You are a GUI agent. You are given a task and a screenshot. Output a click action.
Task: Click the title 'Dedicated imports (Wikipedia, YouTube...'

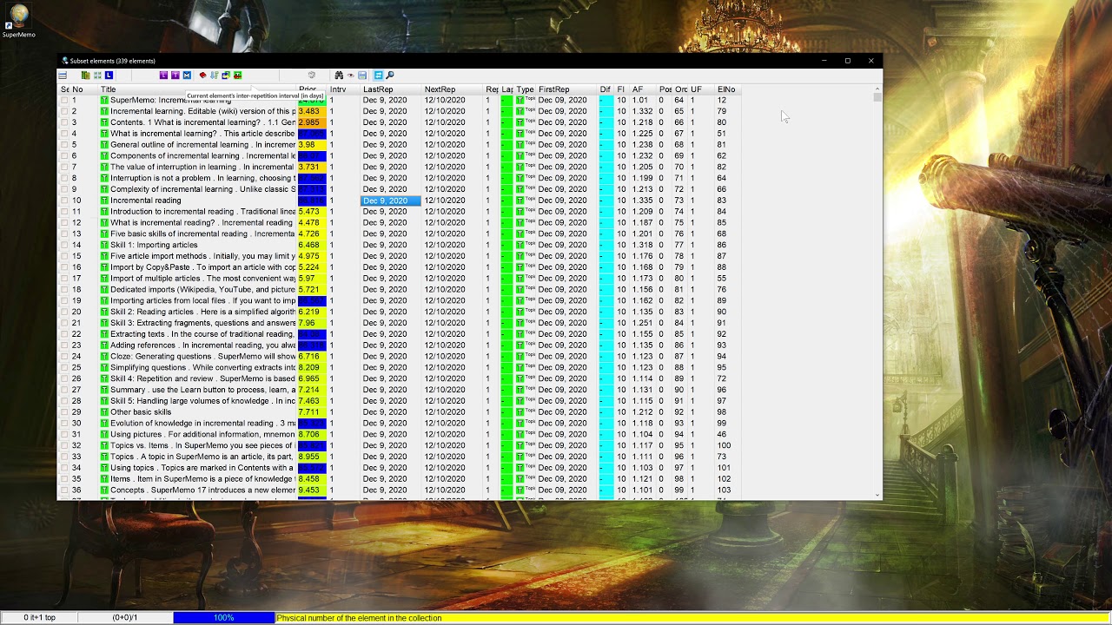tap(202, 289)
